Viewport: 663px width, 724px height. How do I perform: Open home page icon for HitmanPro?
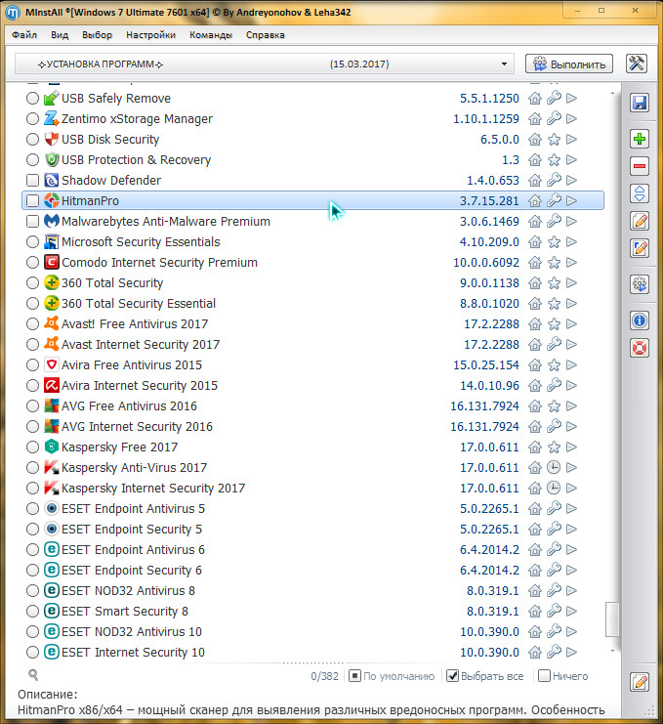(535, 200)
